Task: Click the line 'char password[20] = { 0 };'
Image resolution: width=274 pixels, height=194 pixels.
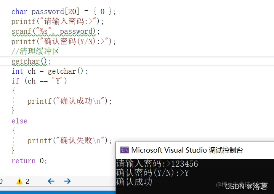Action: tap(64, 12)
